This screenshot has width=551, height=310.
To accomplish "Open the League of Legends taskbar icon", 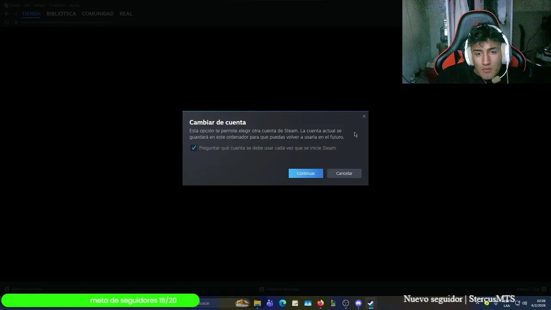I will pos(333,303).
